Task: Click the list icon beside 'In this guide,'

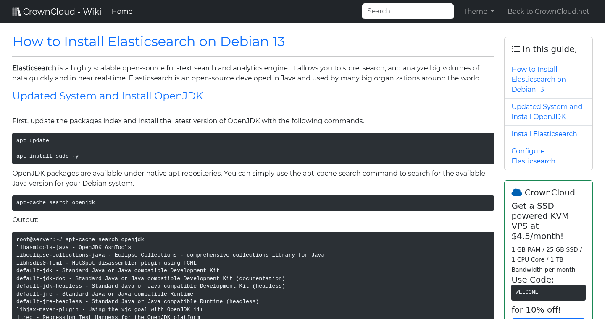Action: click(x=516, y=49)
